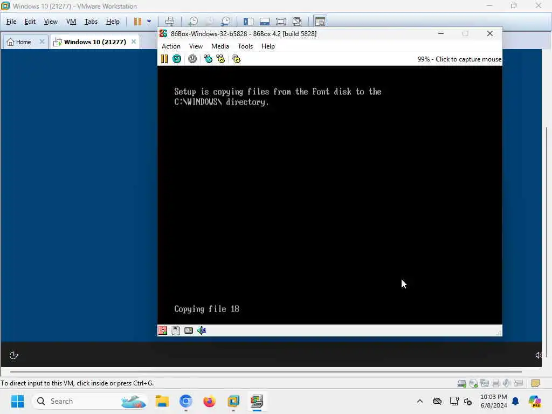552x414 pixels.
Task: Suspend guest with VMware pause button
Action: (137, 22)
